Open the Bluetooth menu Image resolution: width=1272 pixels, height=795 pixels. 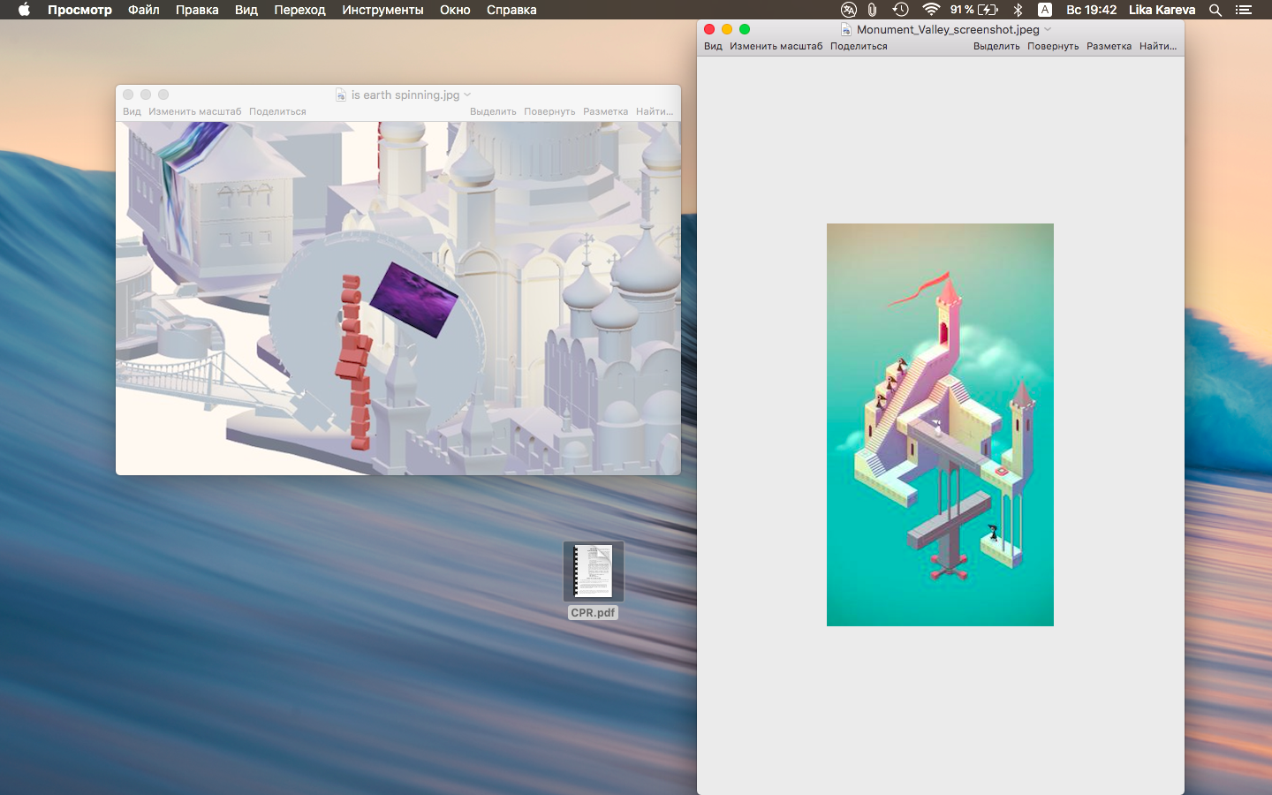click(1018, 10)
